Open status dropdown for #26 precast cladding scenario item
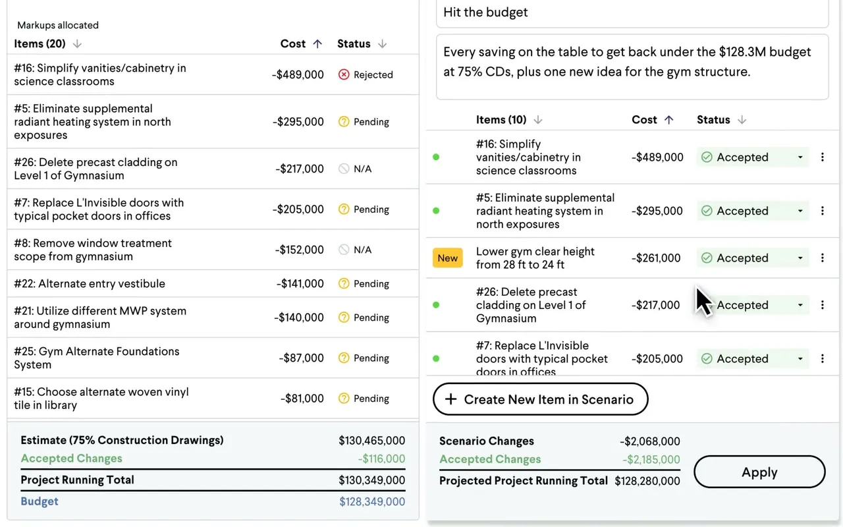This screenshot has height=527, width=843. (x=752, y=305)
